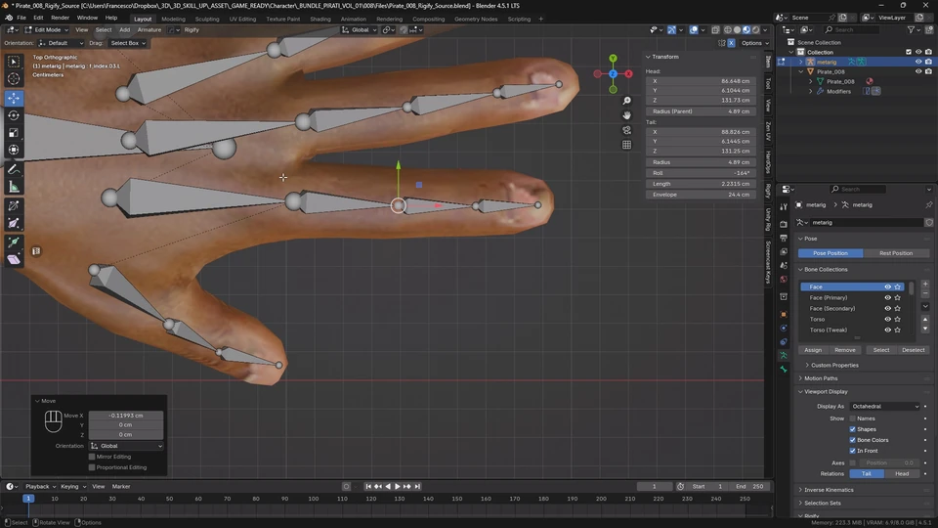Hide metarig in the outliner

[x=918, y=62]
